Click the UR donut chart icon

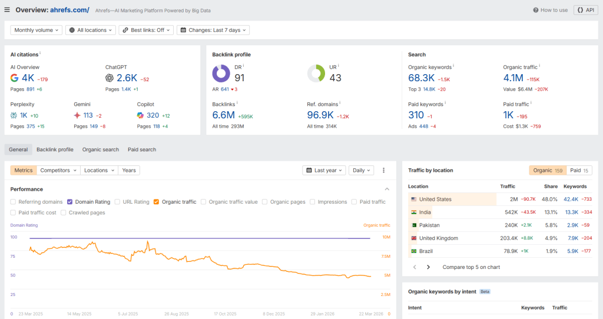click(316, 74)
